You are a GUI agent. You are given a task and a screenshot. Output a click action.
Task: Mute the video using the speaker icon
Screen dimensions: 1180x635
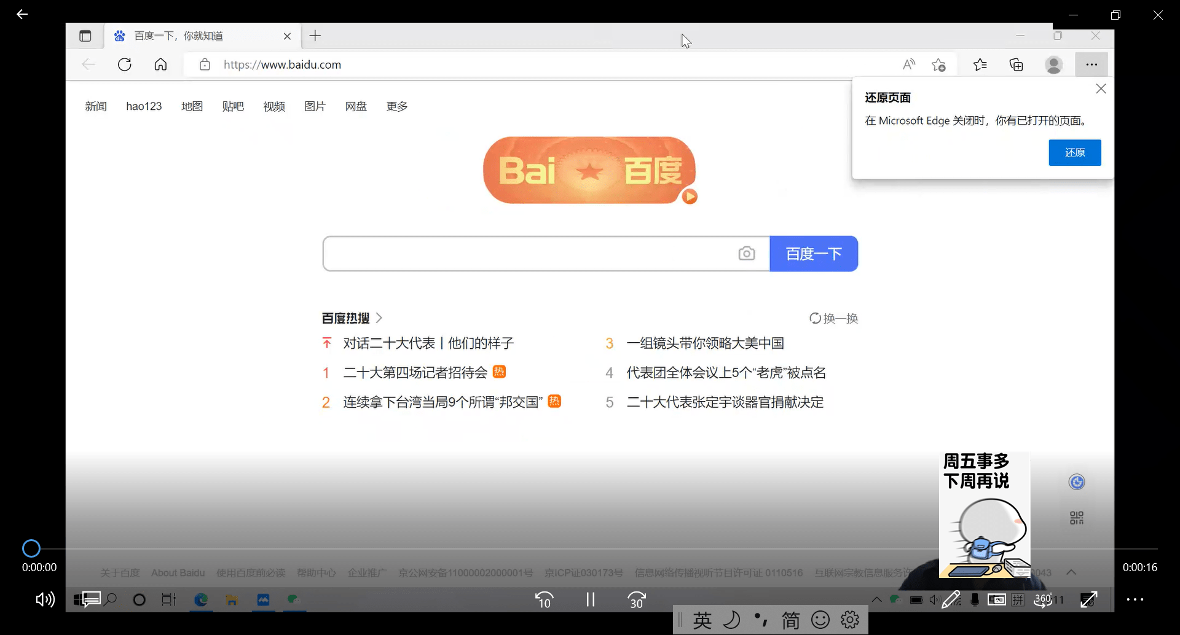(x=45, y=599)
